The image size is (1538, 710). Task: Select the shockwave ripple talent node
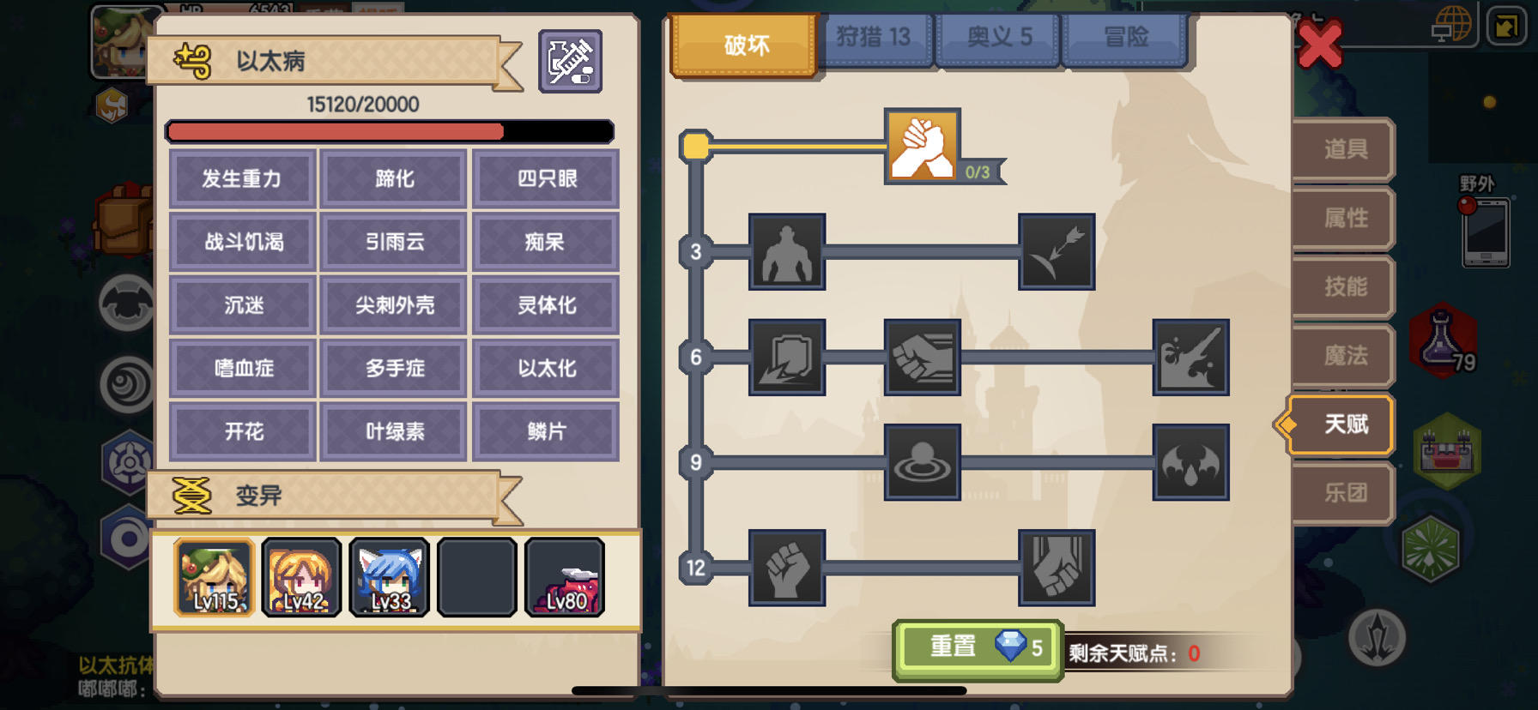[x=922, y=462]
